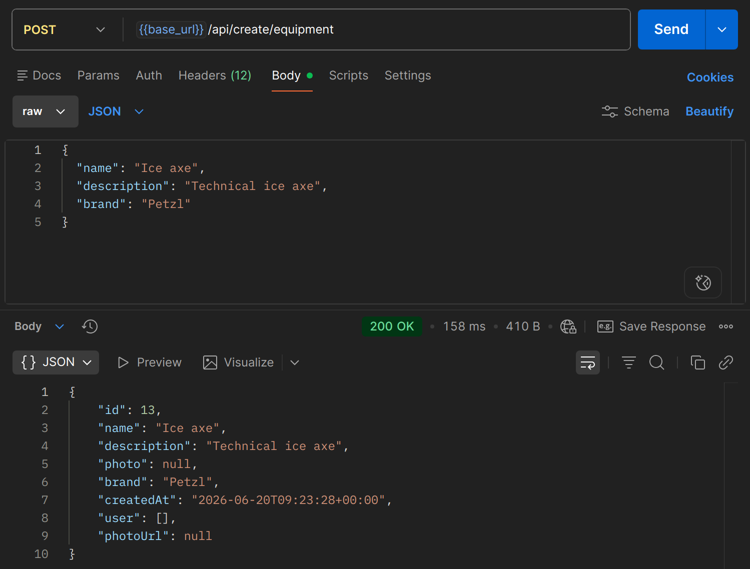
Task: Click the /api/create/equipment URL path
Action: [271, 29]
